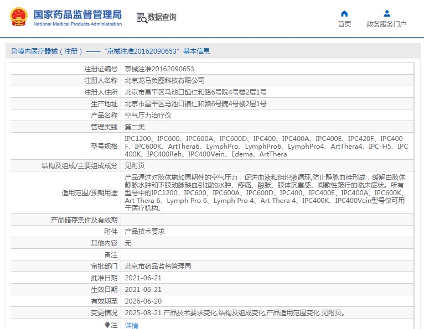Select the 政务服务门户 text link
This screenshot has width=424, height=329.
tap(386, 24)
